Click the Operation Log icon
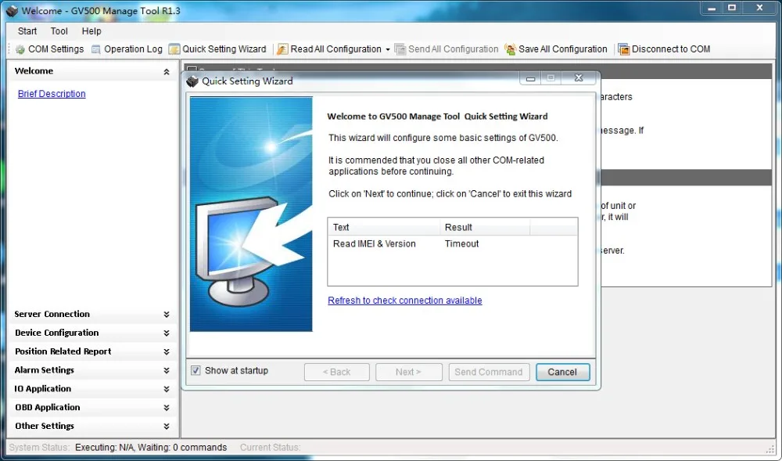 tap(95, 49)
